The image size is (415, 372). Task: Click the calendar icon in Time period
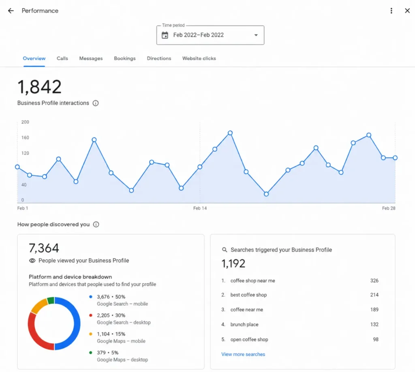(x=165, y=35)
